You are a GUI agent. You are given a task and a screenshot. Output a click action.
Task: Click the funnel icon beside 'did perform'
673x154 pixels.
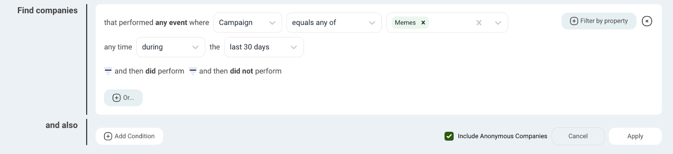tap(108, 71)
